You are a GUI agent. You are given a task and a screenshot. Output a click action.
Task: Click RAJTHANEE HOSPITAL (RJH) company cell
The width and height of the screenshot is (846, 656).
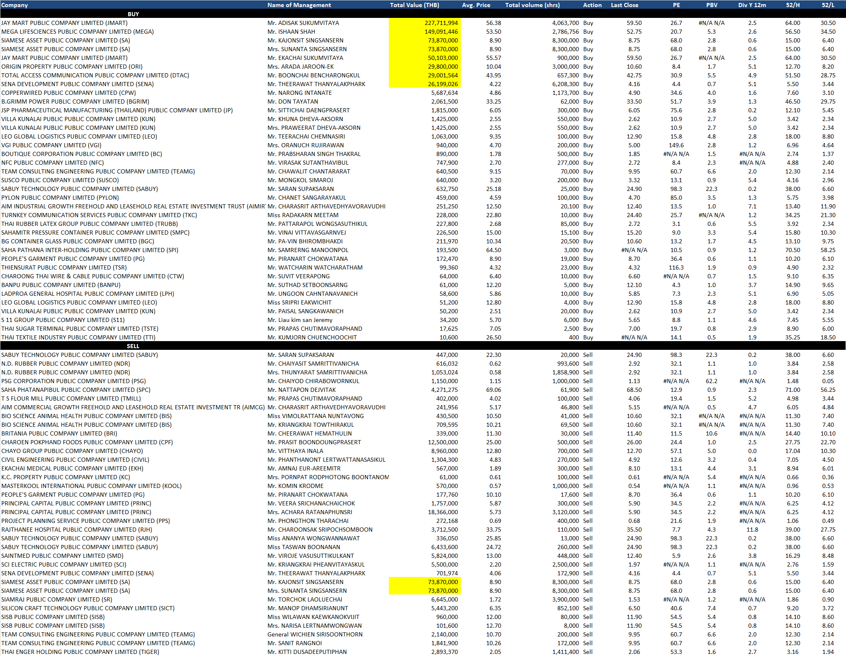pos(77,530)
